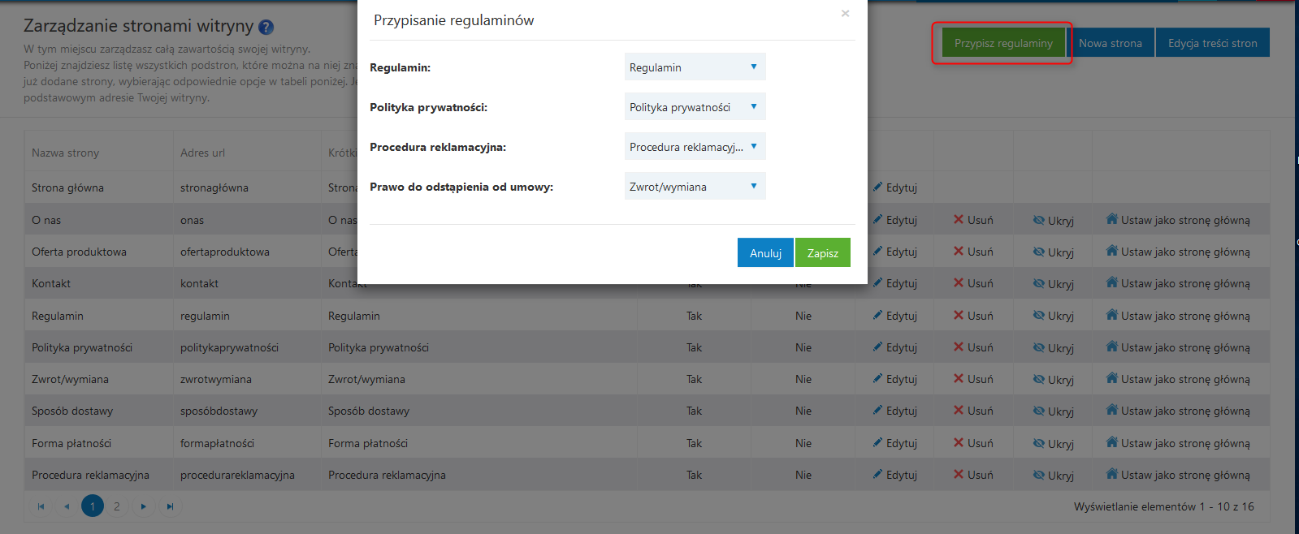Click the Przypisz regulaminy button
Viewport: 1299px width, 534px height.
click(1003, 43)
